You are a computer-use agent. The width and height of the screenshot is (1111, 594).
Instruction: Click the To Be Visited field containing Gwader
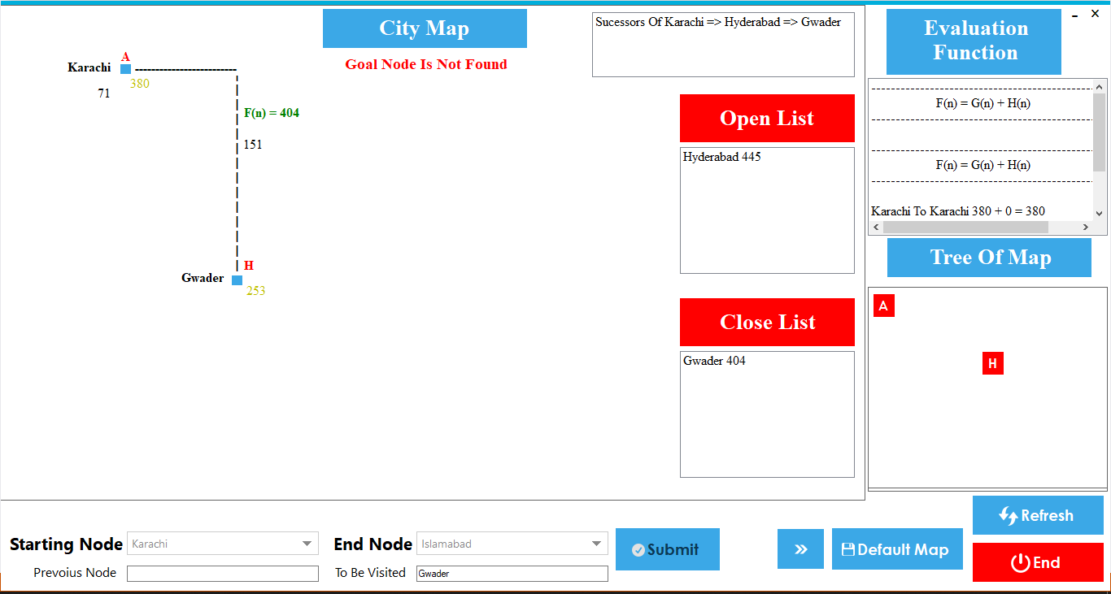tap(512, 574)
